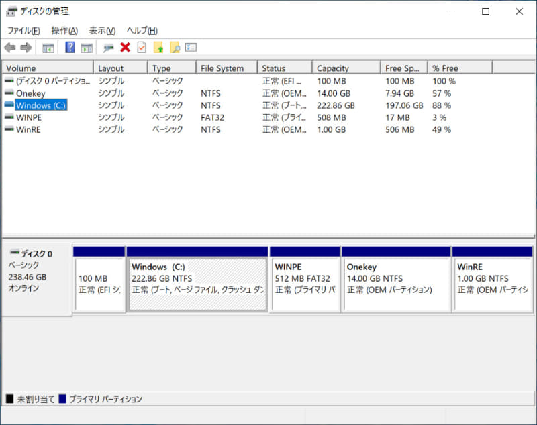Click the オンライン disk status text
The width and height of the screenshot is (537, 425).
23,288
